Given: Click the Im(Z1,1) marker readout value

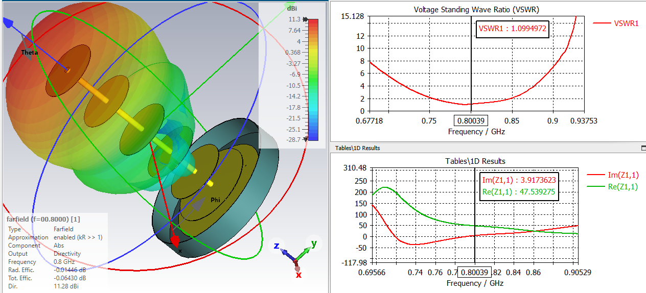Looking at the screenshot, I should tap(519, 180).
